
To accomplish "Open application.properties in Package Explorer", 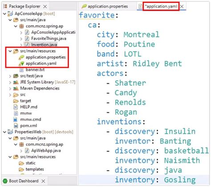I will pos(46,57).
